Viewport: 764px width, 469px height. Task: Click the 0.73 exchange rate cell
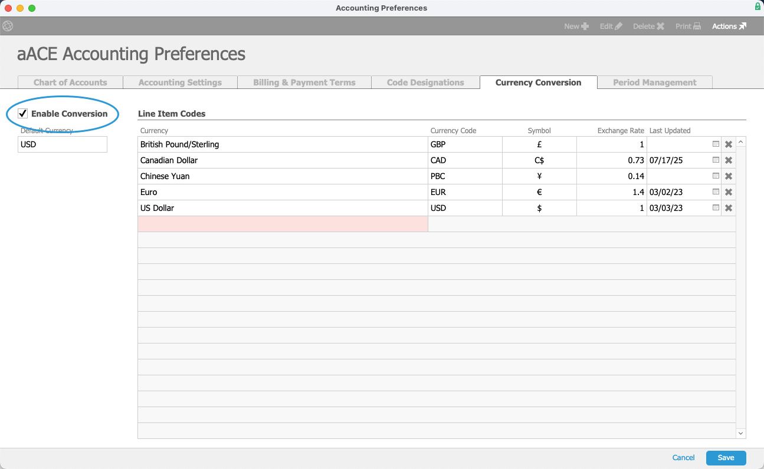tap(612, 160)
